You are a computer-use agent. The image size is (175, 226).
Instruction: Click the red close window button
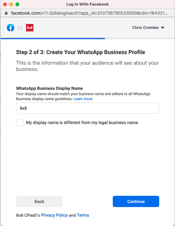[5, 4]
